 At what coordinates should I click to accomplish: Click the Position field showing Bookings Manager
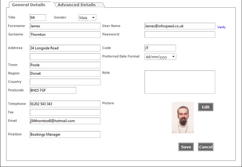pyautogui.click(x=65, y=135)
